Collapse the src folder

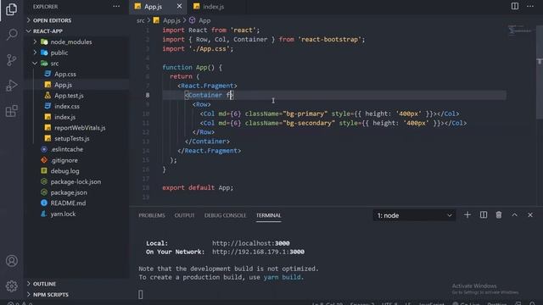coord(76,64)
